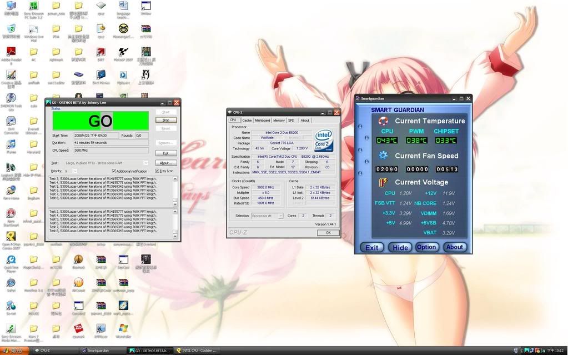Open the Processor Selection dropdown in CPU-Z
This screenshot has height=355, width=568.
pyautogui.click(x=280, y=216)
